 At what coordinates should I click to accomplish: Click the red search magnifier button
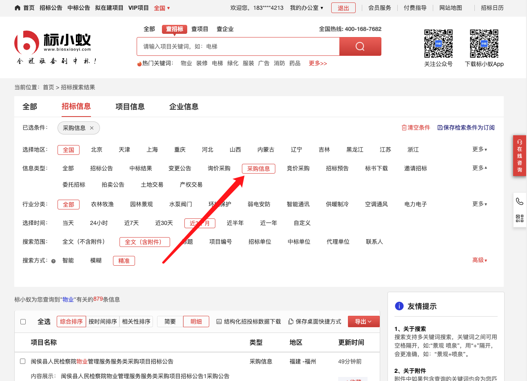(x=360, y=46)
